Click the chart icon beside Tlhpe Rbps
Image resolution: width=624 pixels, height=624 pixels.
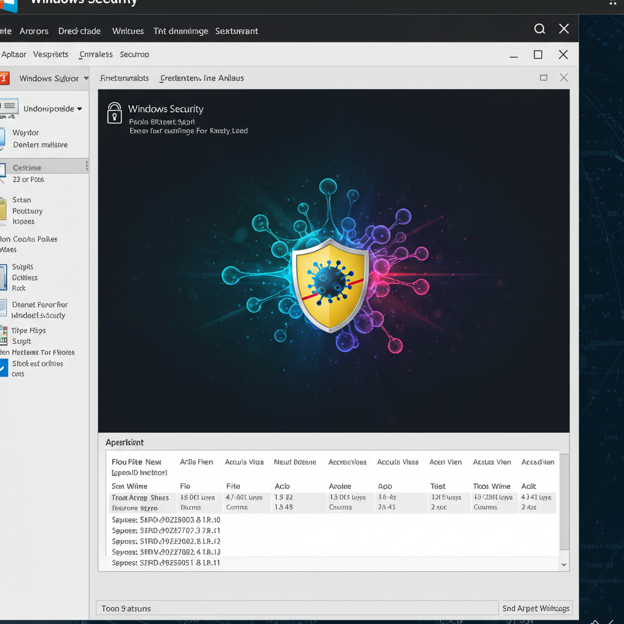4,335
